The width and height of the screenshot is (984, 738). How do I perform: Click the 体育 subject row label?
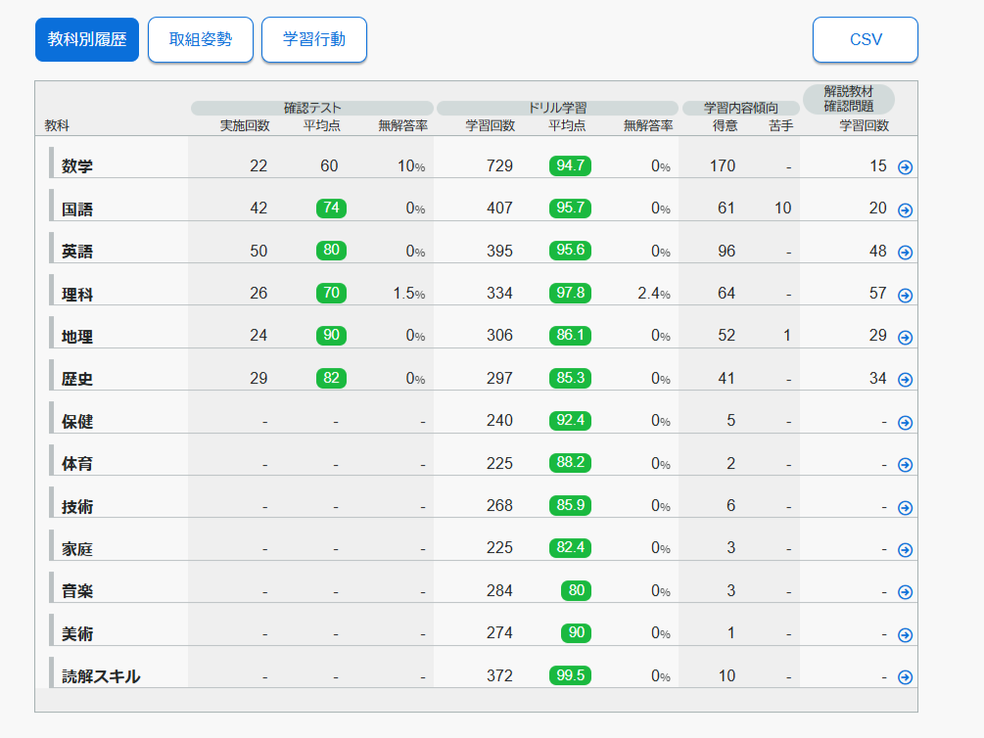click(77, 464)
